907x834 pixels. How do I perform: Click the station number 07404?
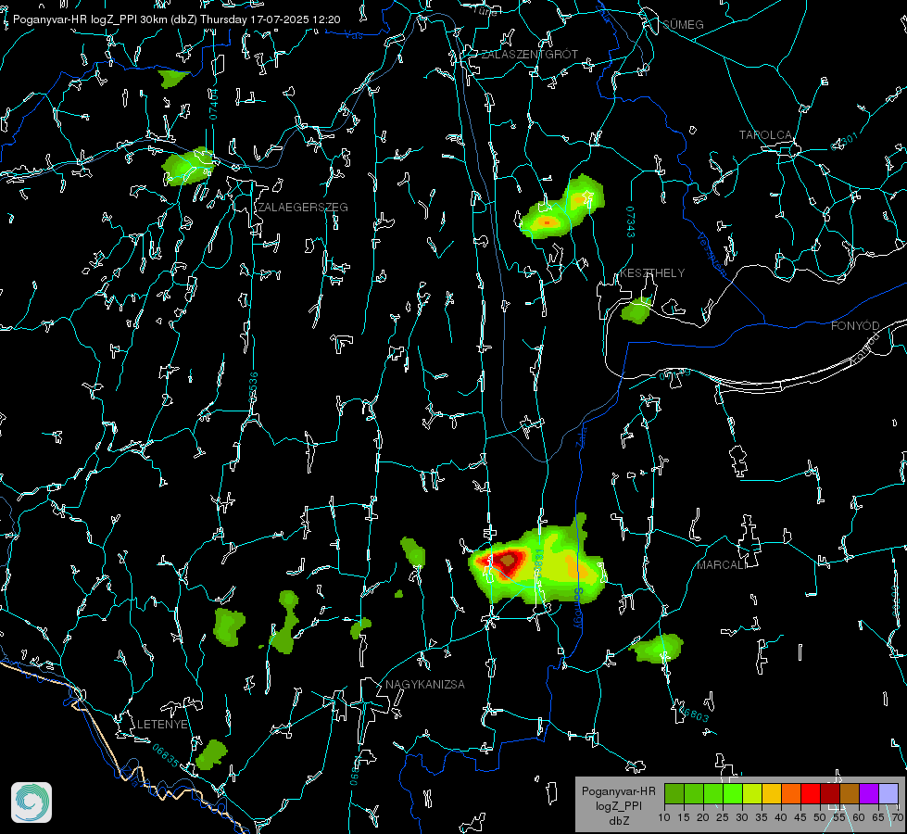click(213, 105)
